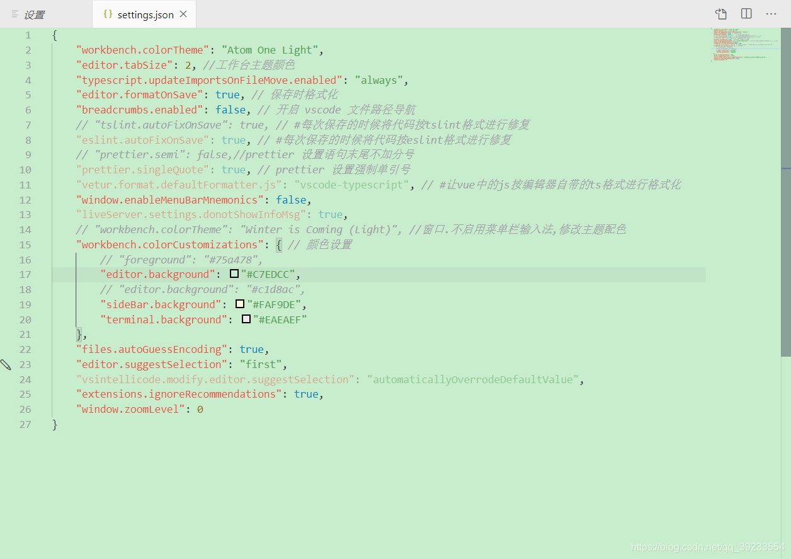This screenshot has height=559, width=791.
Task: Click "prettier.singleQuote" key
Action: pyautogui.click(x=143, y=170)
